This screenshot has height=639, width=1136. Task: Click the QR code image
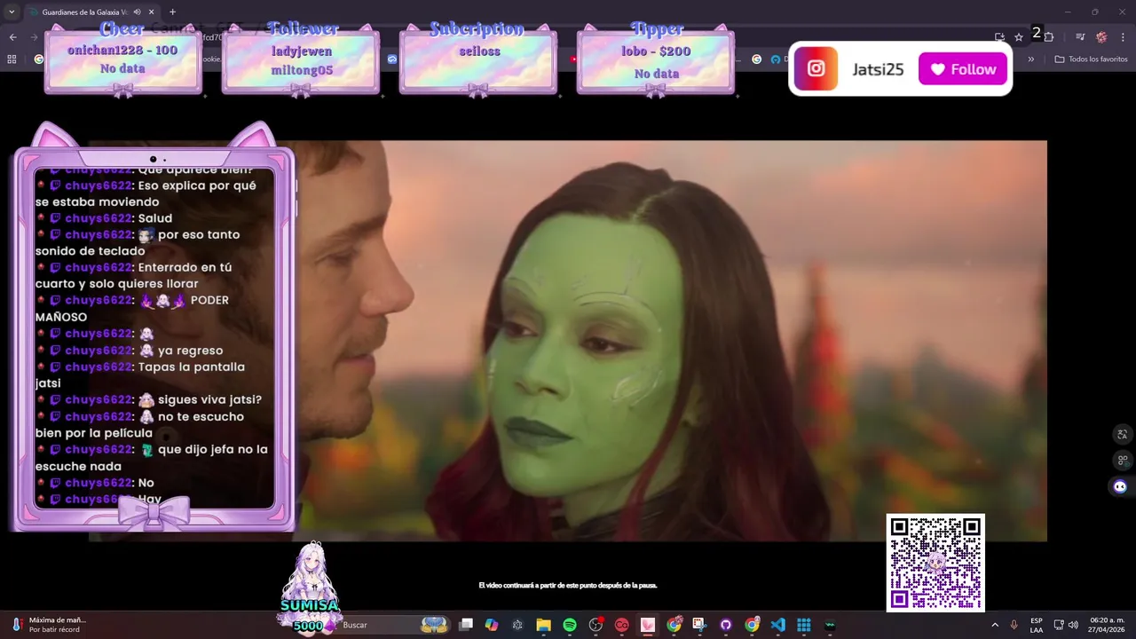pos(935,563)
